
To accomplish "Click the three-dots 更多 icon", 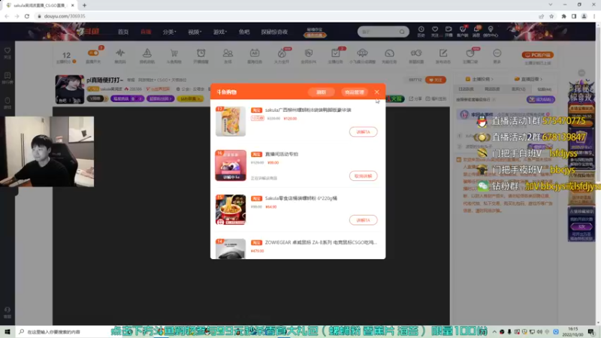I will (497, 53).
